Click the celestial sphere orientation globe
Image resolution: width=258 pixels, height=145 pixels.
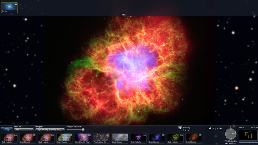231,134
